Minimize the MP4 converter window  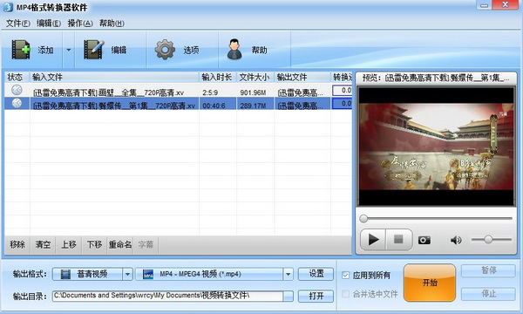coord(485,5)
